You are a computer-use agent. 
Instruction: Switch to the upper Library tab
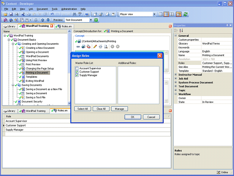[x=10, y=26]
